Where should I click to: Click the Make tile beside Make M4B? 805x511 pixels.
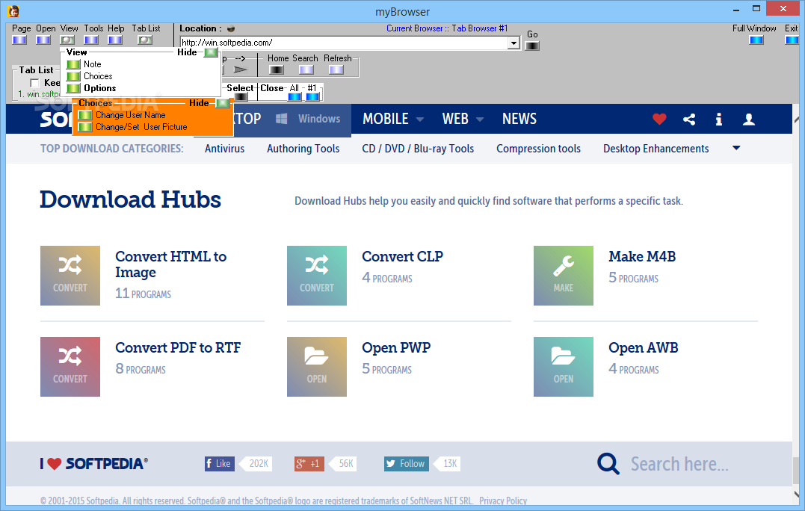563,276
